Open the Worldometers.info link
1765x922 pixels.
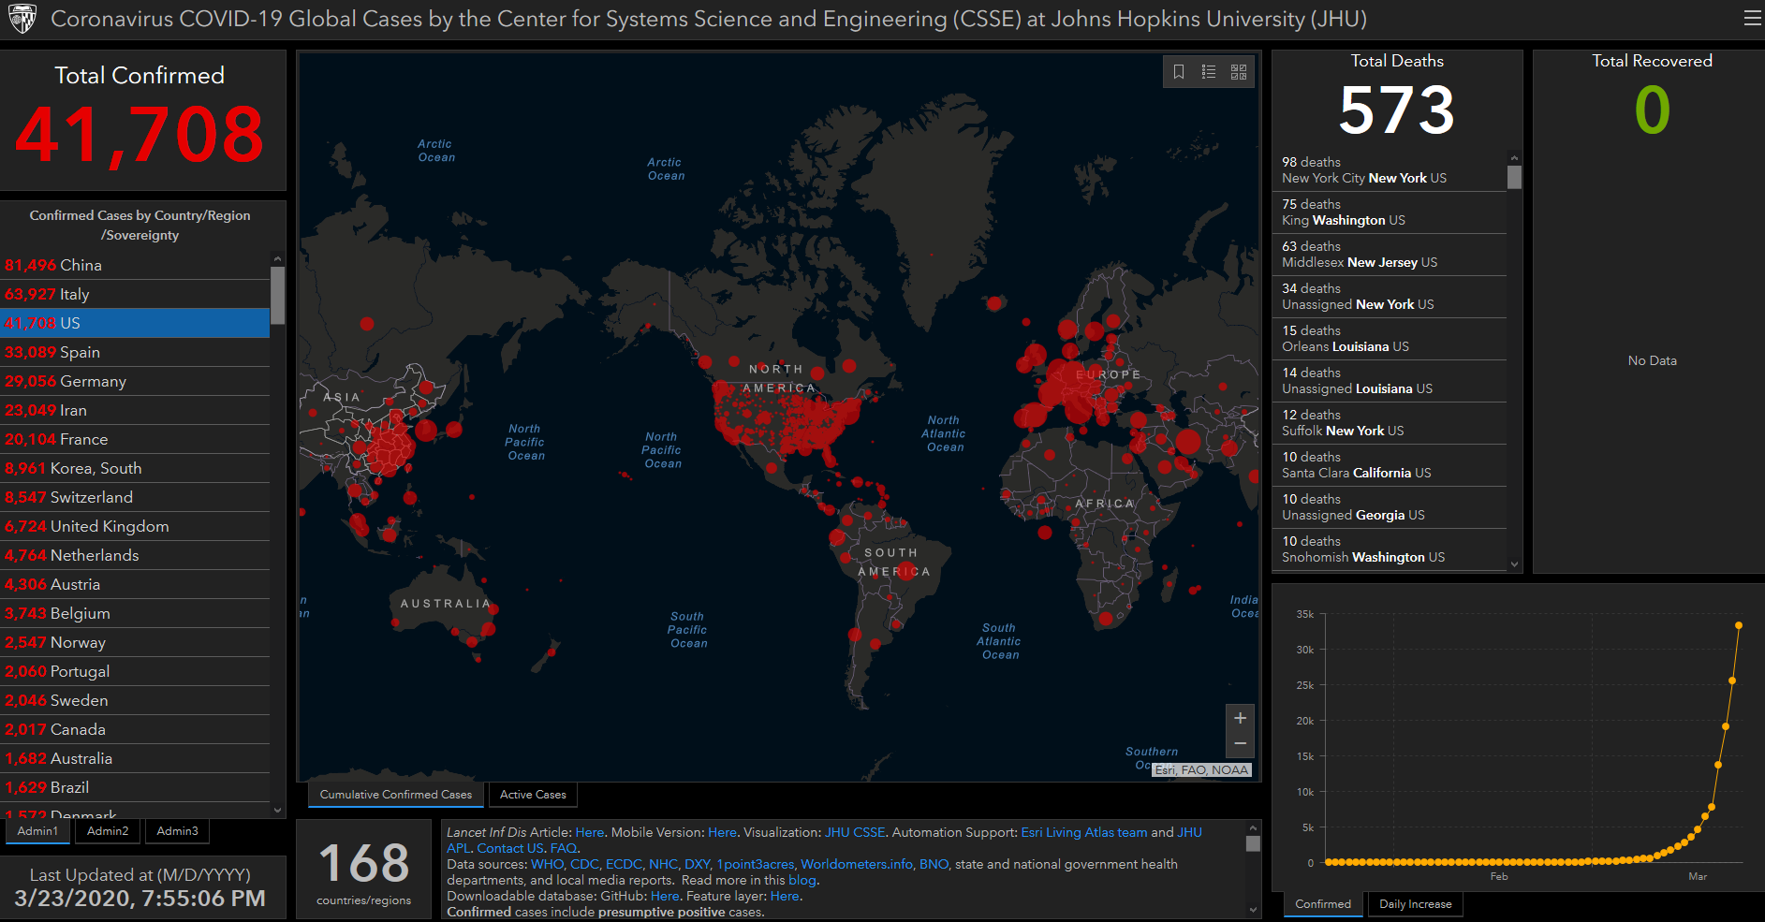pos(857,864)
